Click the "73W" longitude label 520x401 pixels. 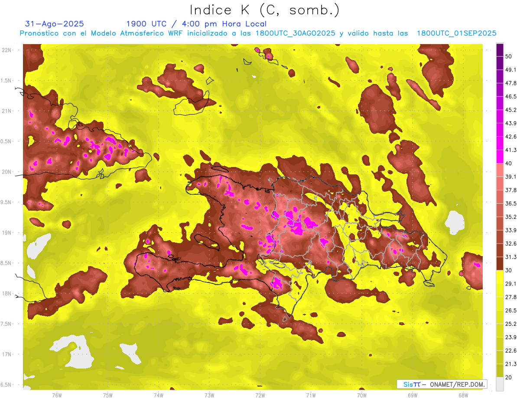(209, 395)
